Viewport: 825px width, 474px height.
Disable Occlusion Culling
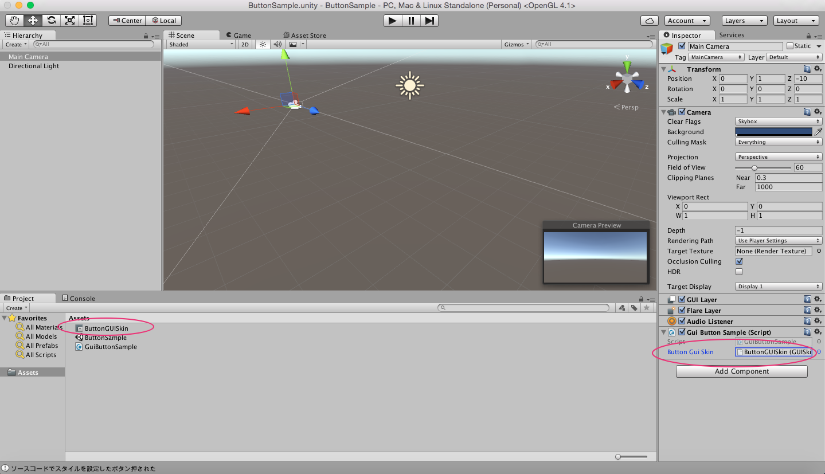click(739, 261)
